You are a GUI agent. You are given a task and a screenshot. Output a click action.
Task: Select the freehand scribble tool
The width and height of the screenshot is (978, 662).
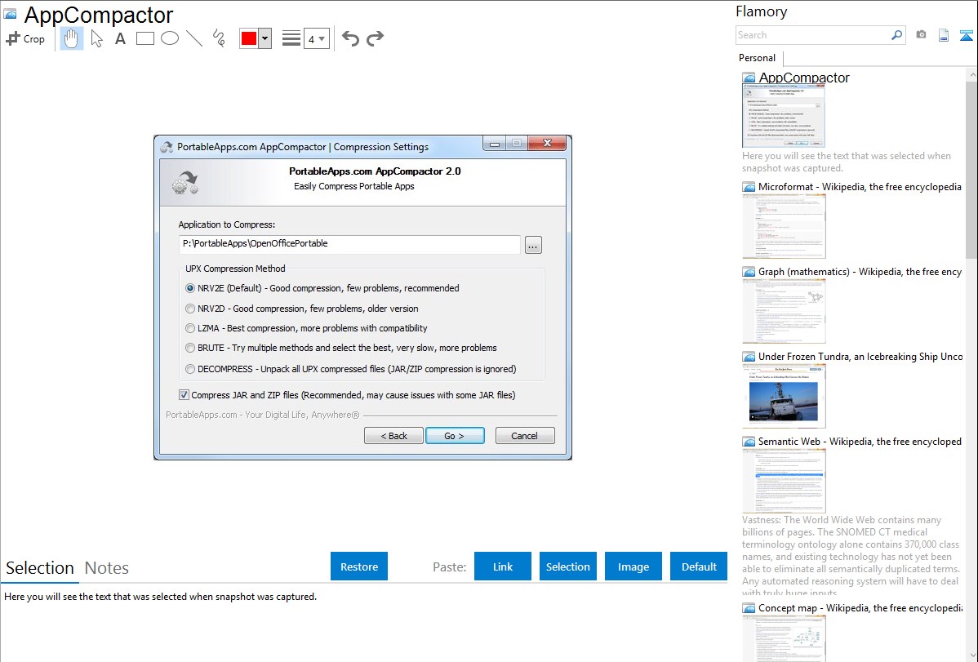click(219, 38)
